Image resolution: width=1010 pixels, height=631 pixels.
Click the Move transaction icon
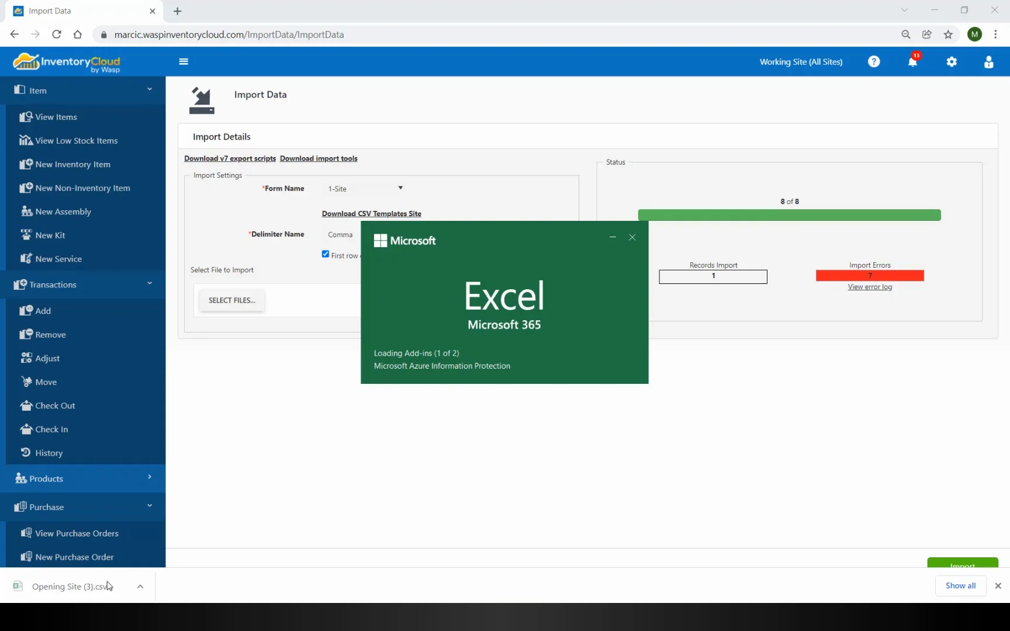(x=26, y=382)
